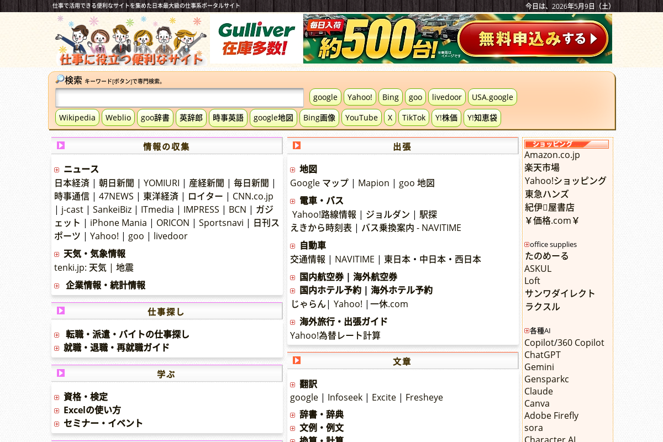Viewport: 663px width, 442px height.
Task: Search with the USA.google button
Action: pyautogui.click(x=492, y=97)
